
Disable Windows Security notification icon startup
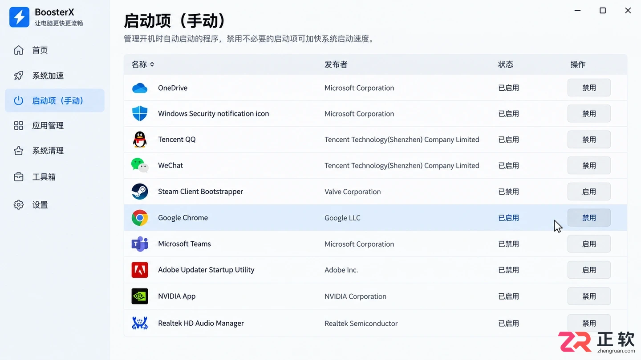[589, 114]
